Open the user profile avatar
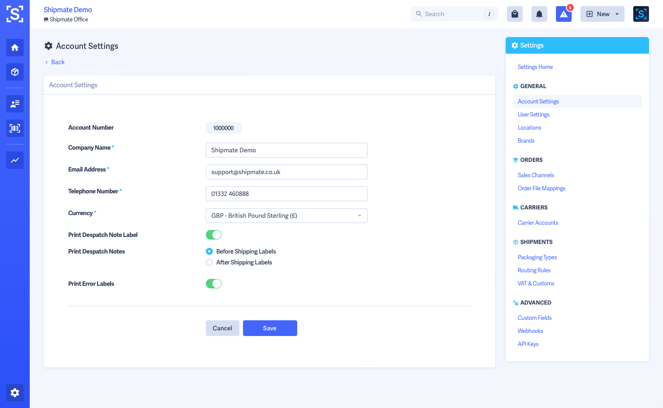This screenshot has width=663, height=408. [x=641, y=14]
